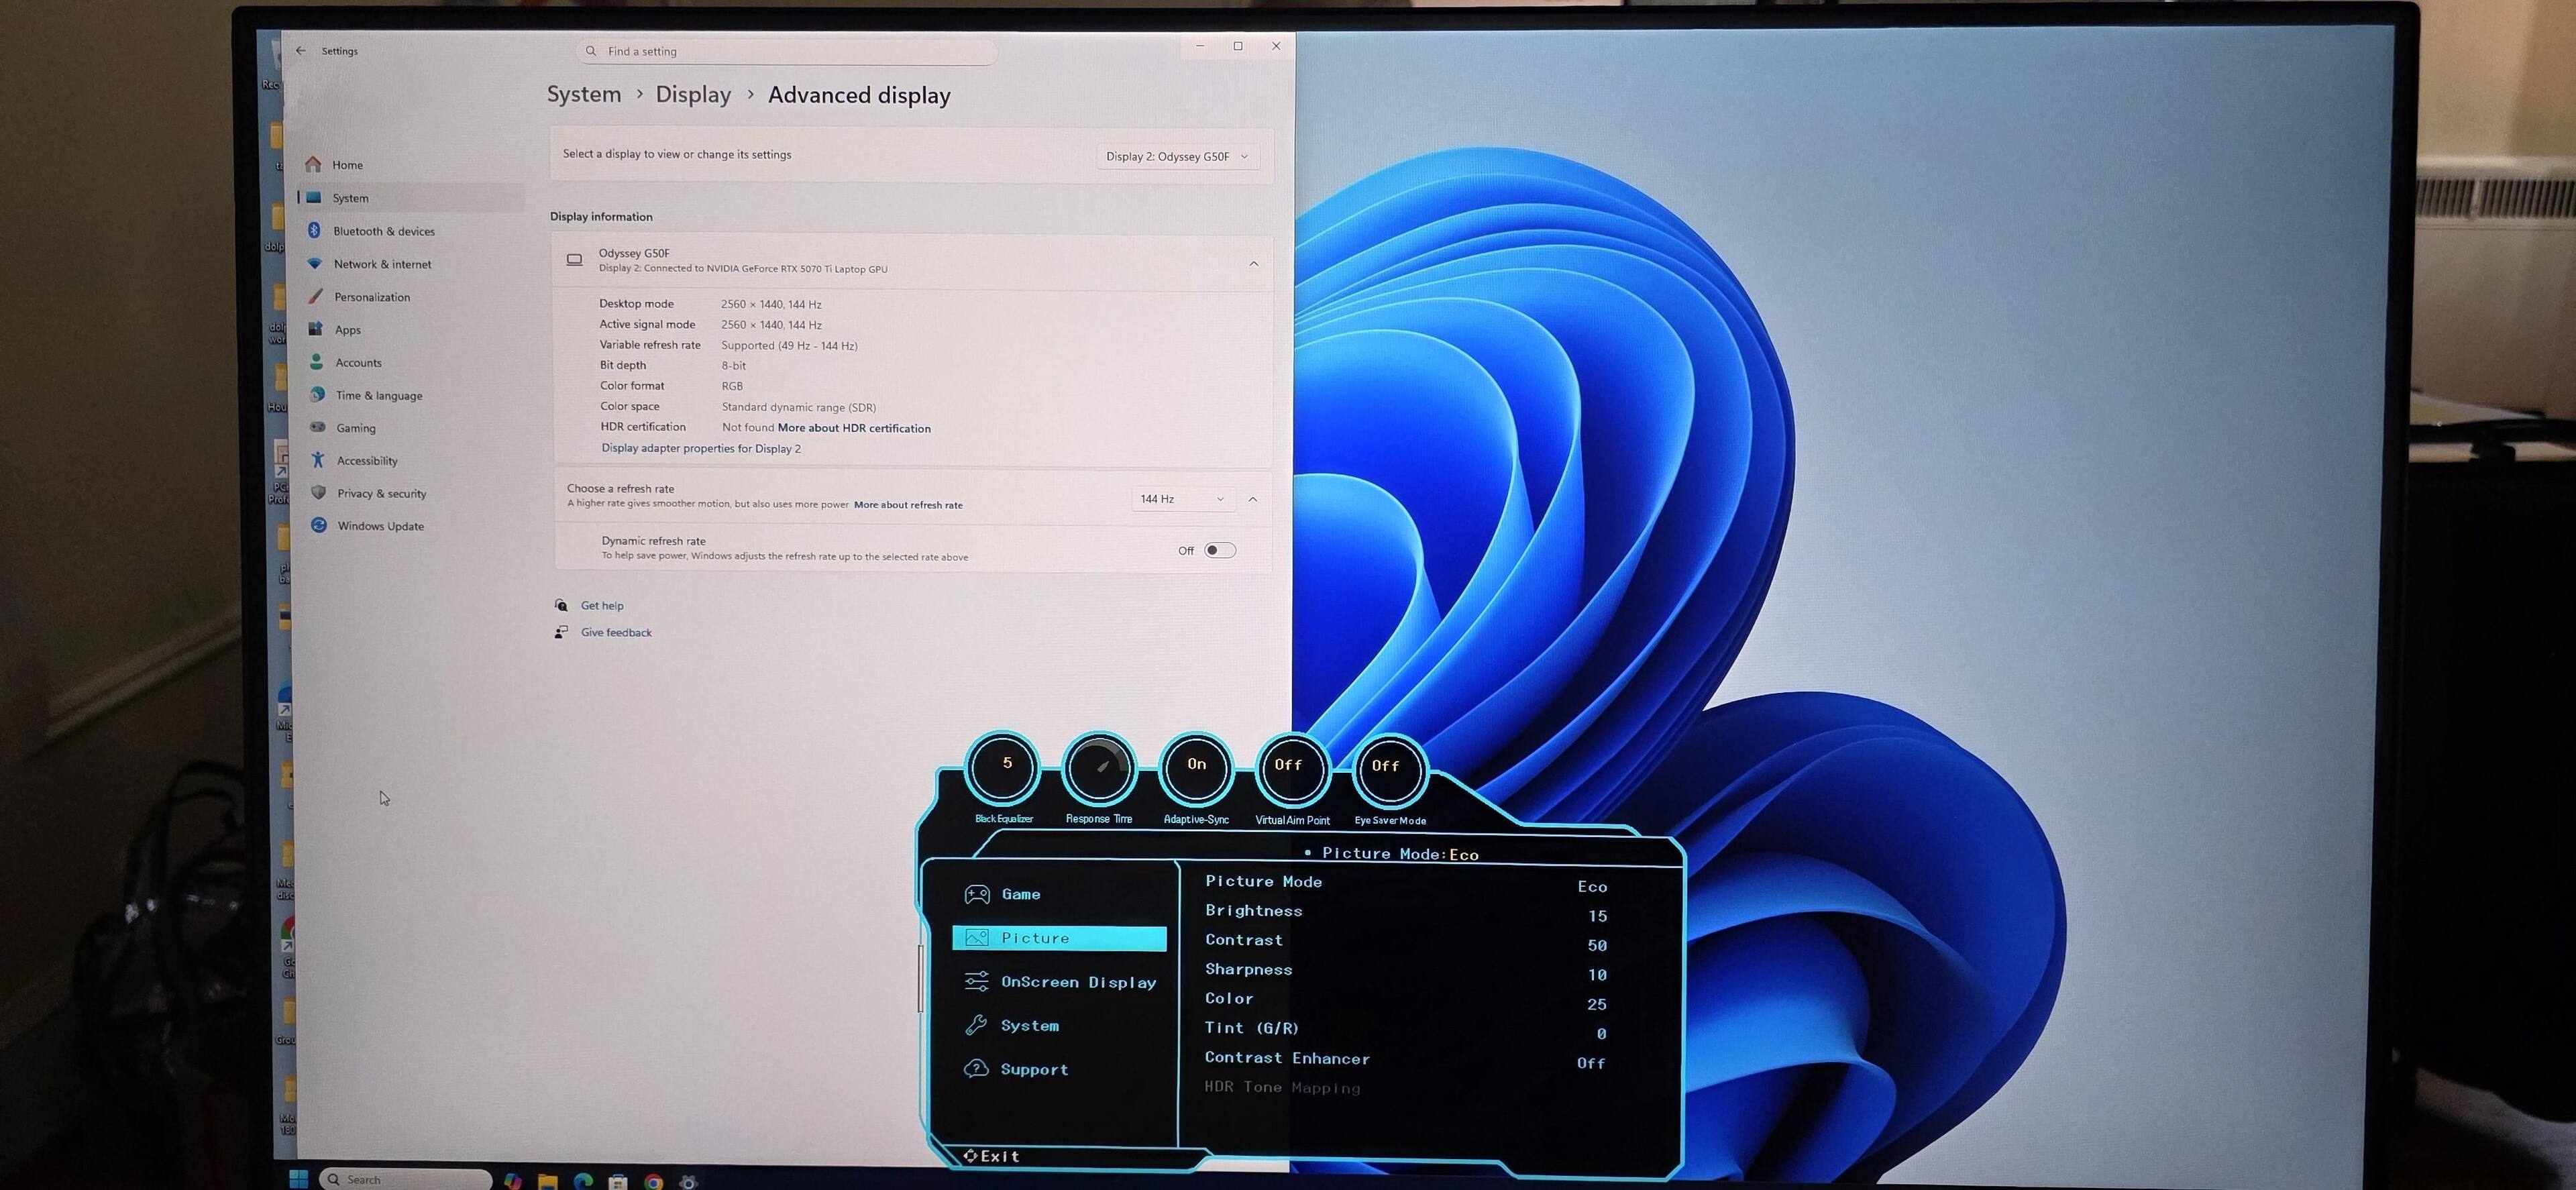The width and height of the screenshot is (2576, 1190).
Task: Click the Bit depth value "8-bit"
Action: 733,366
